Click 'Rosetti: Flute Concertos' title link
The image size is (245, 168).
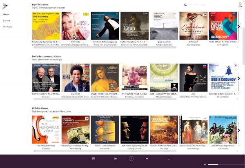click(x=105, y=146)
